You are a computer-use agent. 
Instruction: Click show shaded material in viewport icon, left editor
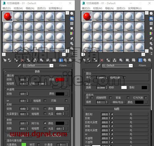(54, 60)
